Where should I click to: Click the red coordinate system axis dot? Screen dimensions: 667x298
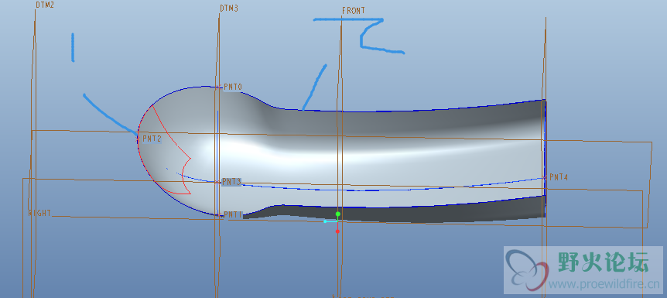[337, 231]
